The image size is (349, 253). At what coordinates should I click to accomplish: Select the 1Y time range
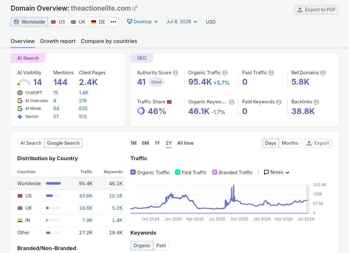(x=157, y=143)
